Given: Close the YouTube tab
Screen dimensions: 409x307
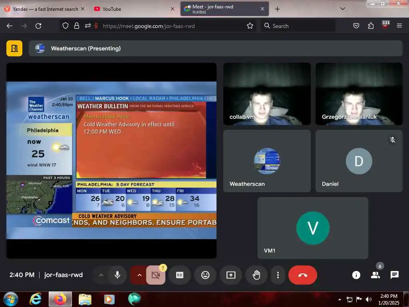Looking at the screenshot, I should click(172, 9).
